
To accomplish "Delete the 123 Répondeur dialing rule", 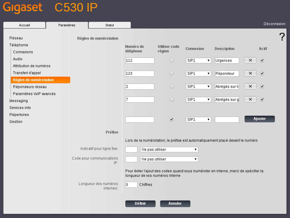I will coord(250,73).
